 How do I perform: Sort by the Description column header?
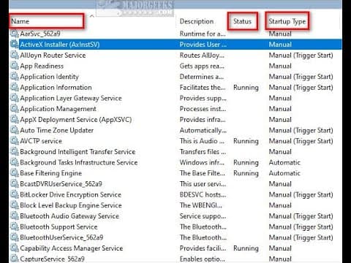pos(197,21)
